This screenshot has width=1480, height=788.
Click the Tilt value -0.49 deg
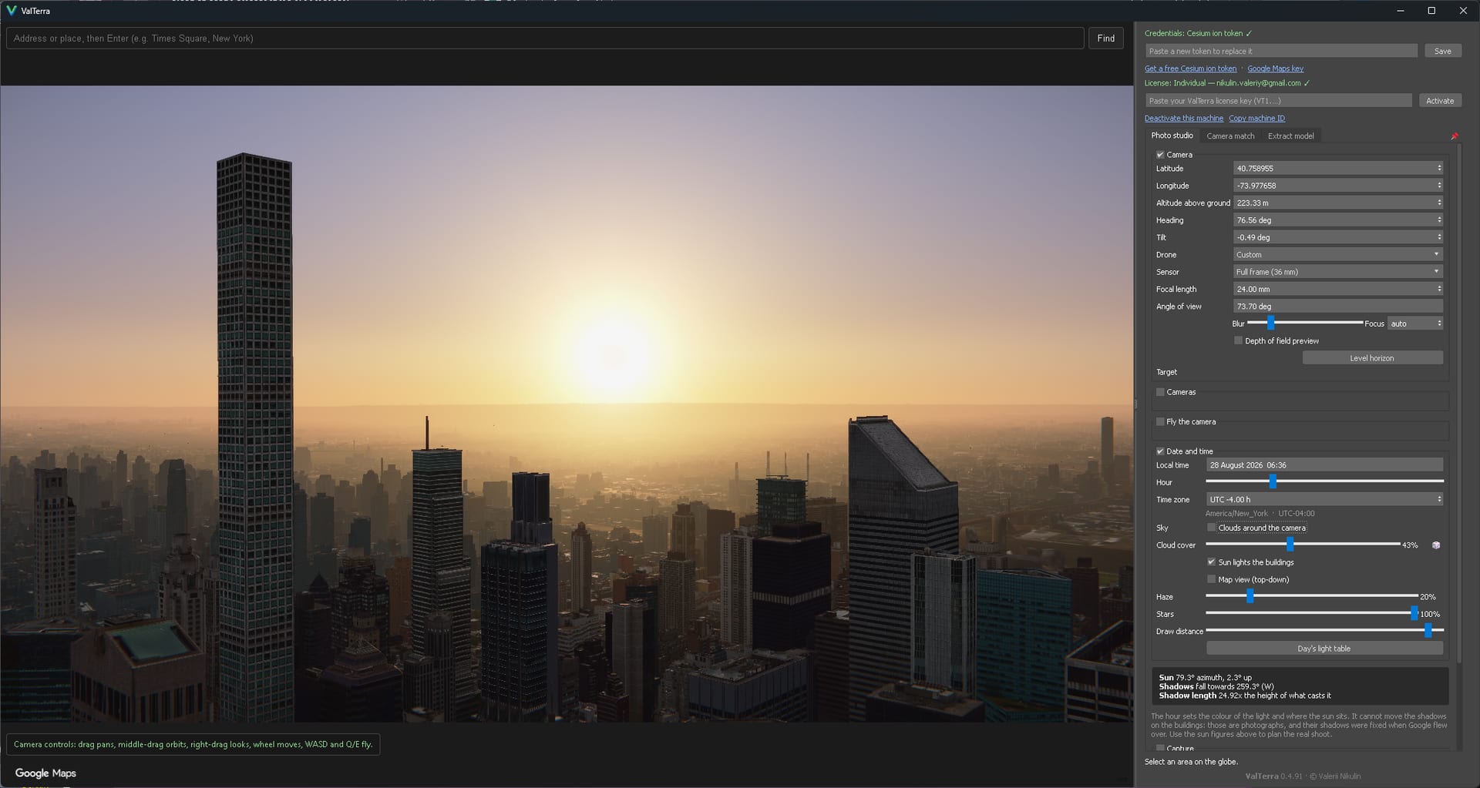pos(1253,238)
